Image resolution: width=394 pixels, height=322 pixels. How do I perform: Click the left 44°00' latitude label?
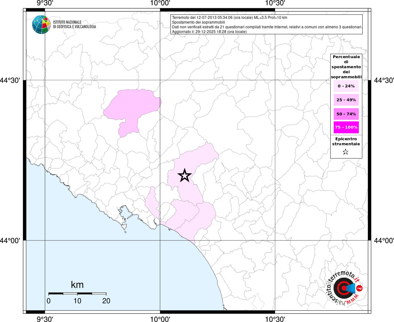point(10,241)
